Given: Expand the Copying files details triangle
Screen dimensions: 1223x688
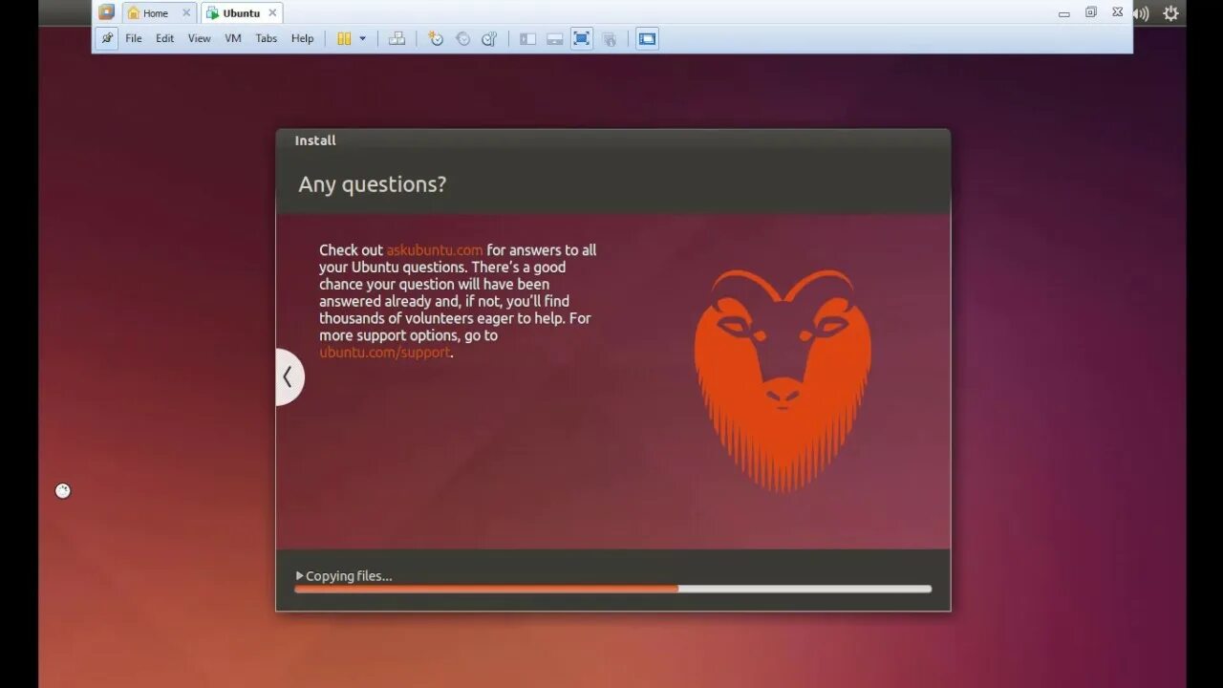Looking at the screenshot, I should pyautogui.click(x=300, y=576).
